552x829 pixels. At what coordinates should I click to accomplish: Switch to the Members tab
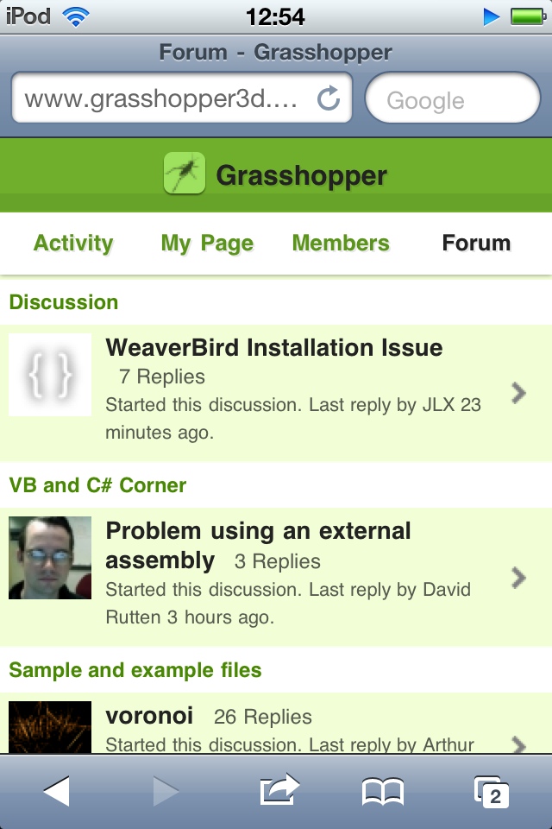point(341,244)
